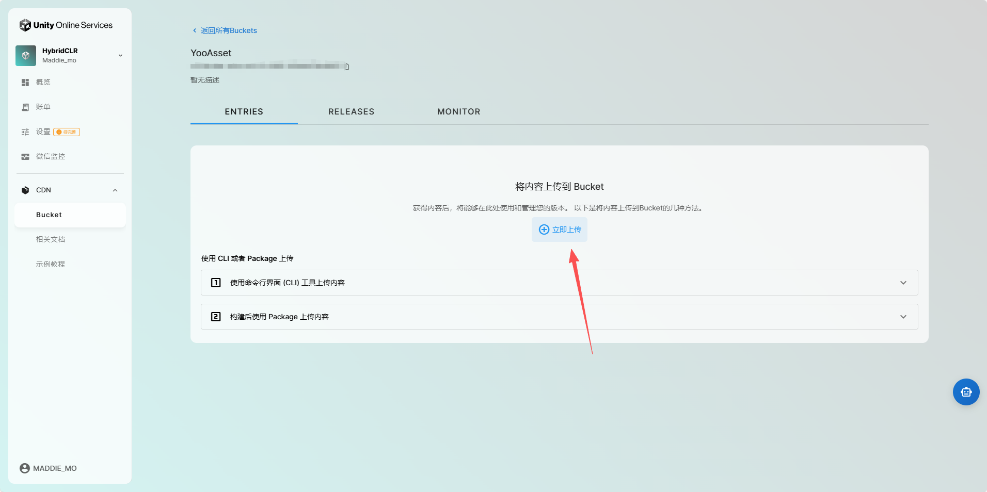This screenshot has height=492, width=987.
Task: Click the 立即上传 upload button
Action: click(560, 229)
